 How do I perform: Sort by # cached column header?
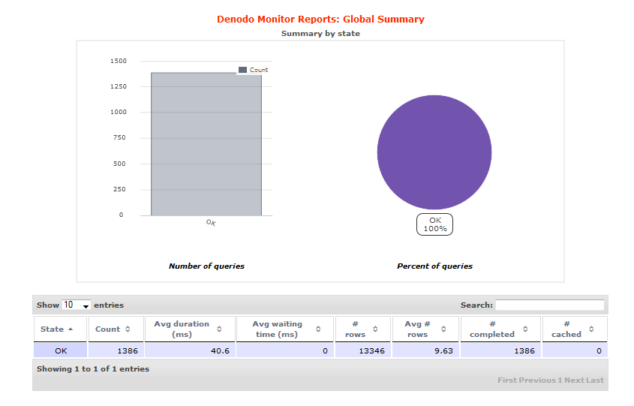pos(575,329)
